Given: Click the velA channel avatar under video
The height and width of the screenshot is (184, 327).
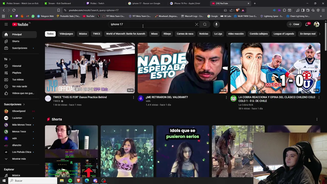Looking at the screenshot, I should [x=141, y=99].
